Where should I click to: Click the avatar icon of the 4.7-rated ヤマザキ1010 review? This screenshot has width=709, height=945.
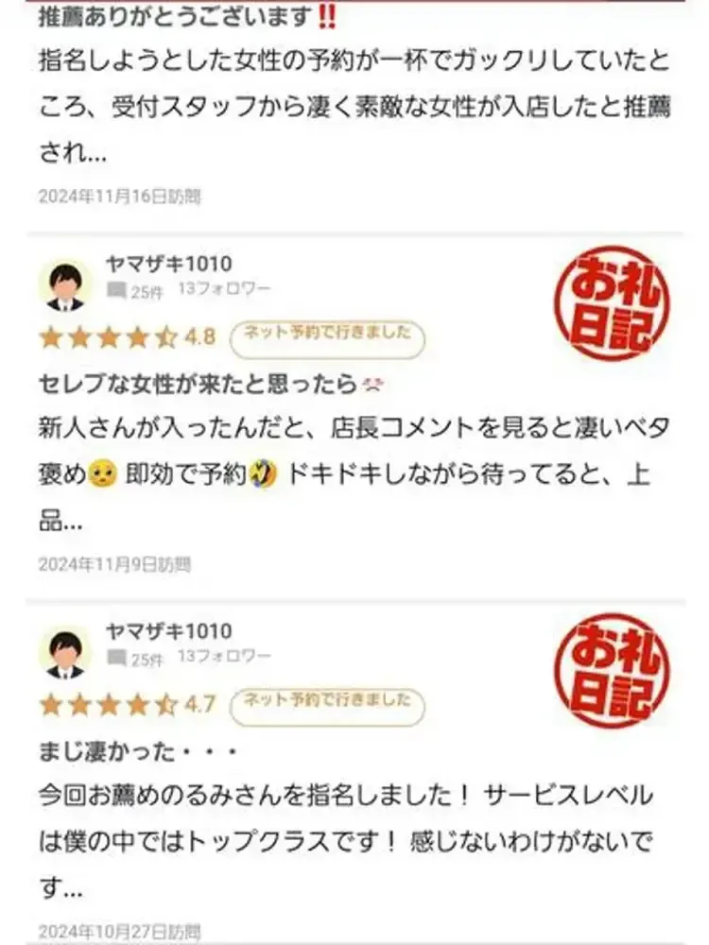pos(65,653)
